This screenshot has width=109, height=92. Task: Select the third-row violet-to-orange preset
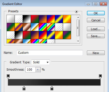coord(35,35)
